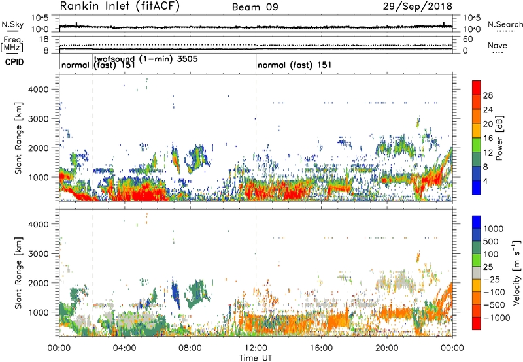Click the red -1000 Velocity color band

(x=477, y=323)
